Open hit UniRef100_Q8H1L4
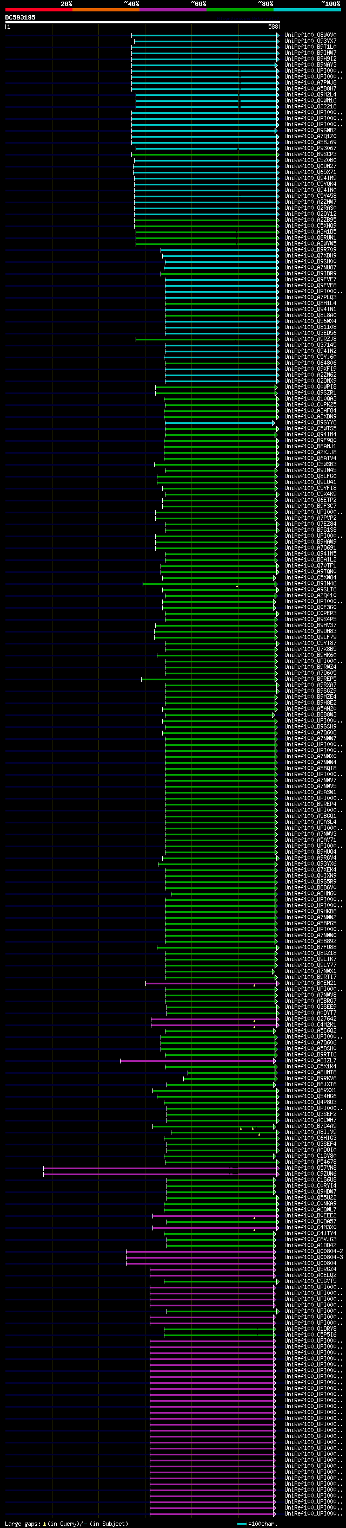 pyautogui.click(x=310, y=303)
